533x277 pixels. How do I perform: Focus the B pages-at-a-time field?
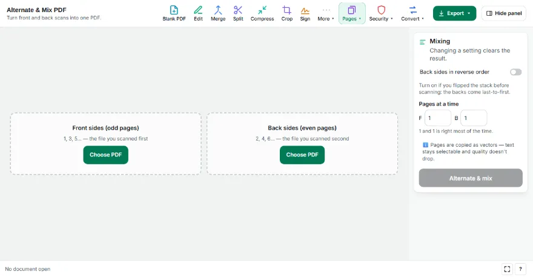(474, 118)
